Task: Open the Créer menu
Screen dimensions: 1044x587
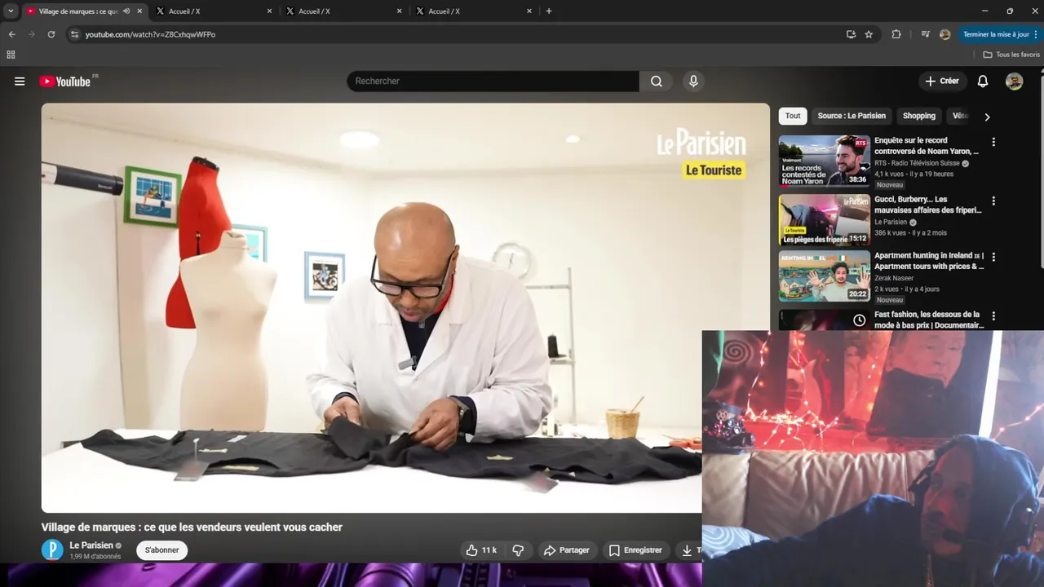Action: click(x=942, y=82)
